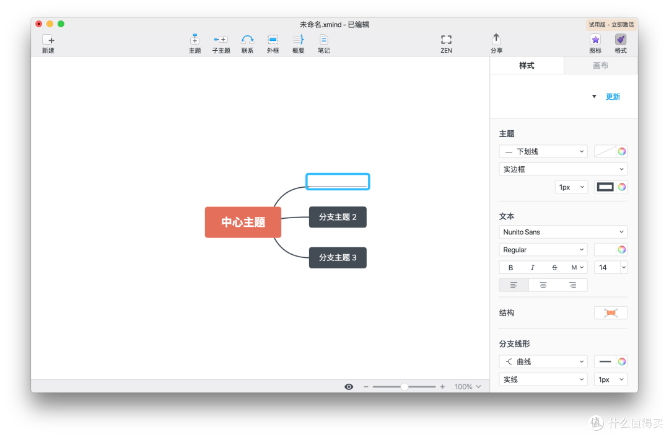Open branch line color wheel
This screenshot has height=437, width=669.
pos(622,362)
